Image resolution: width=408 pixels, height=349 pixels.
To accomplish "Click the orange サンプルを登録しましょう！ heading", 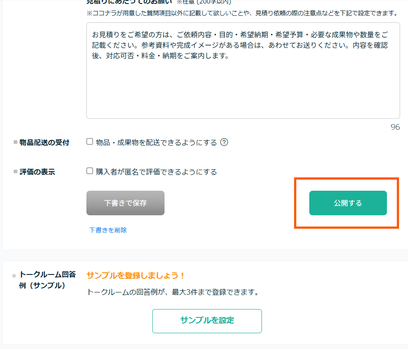I will 135,275.
